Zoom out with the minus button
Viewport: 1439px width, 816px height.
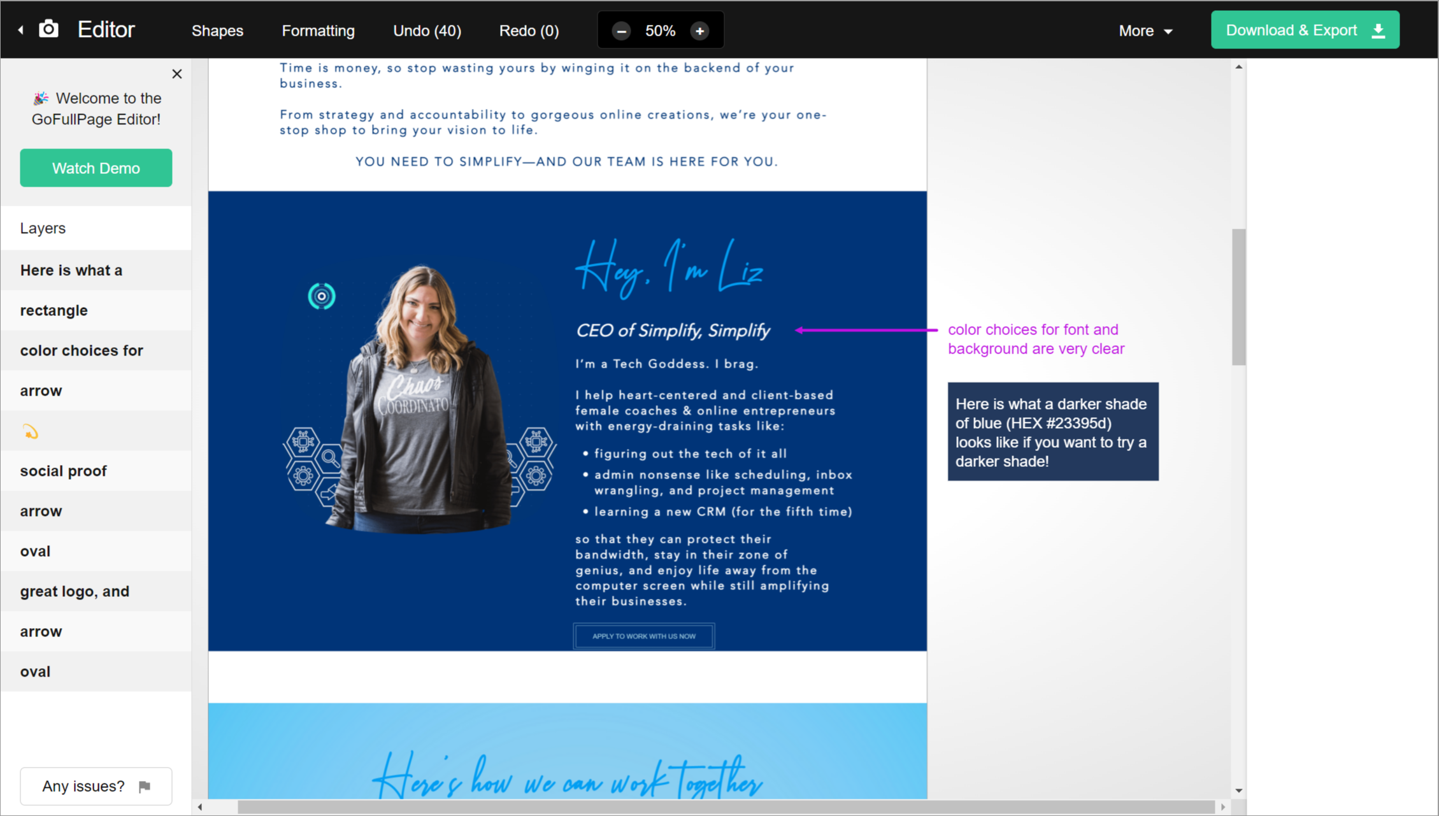[621, 31]
